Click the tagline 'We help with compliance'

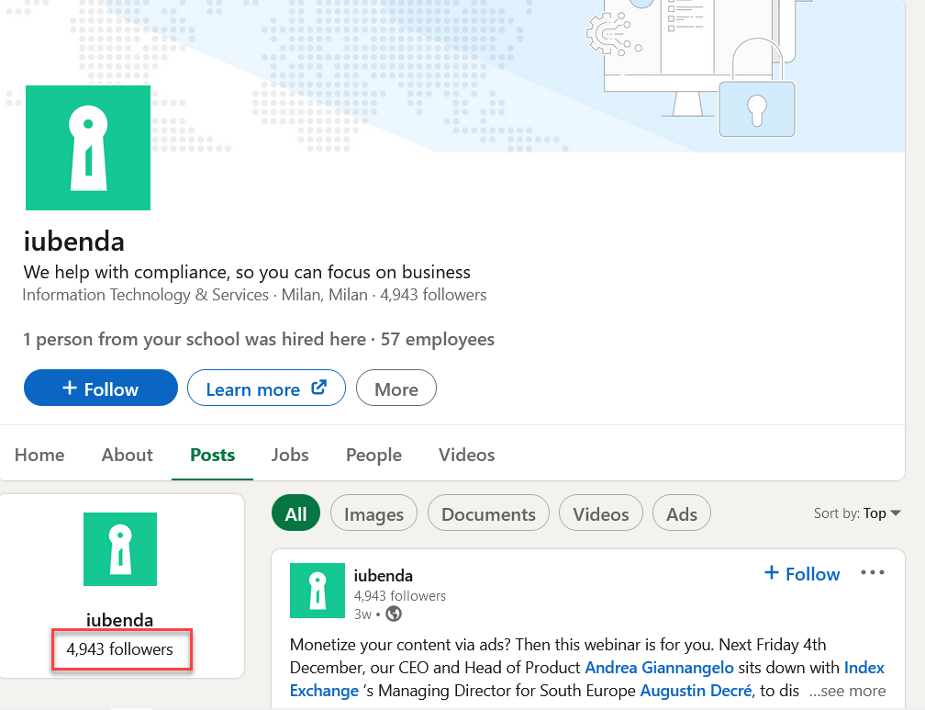(x=247, y=272)
